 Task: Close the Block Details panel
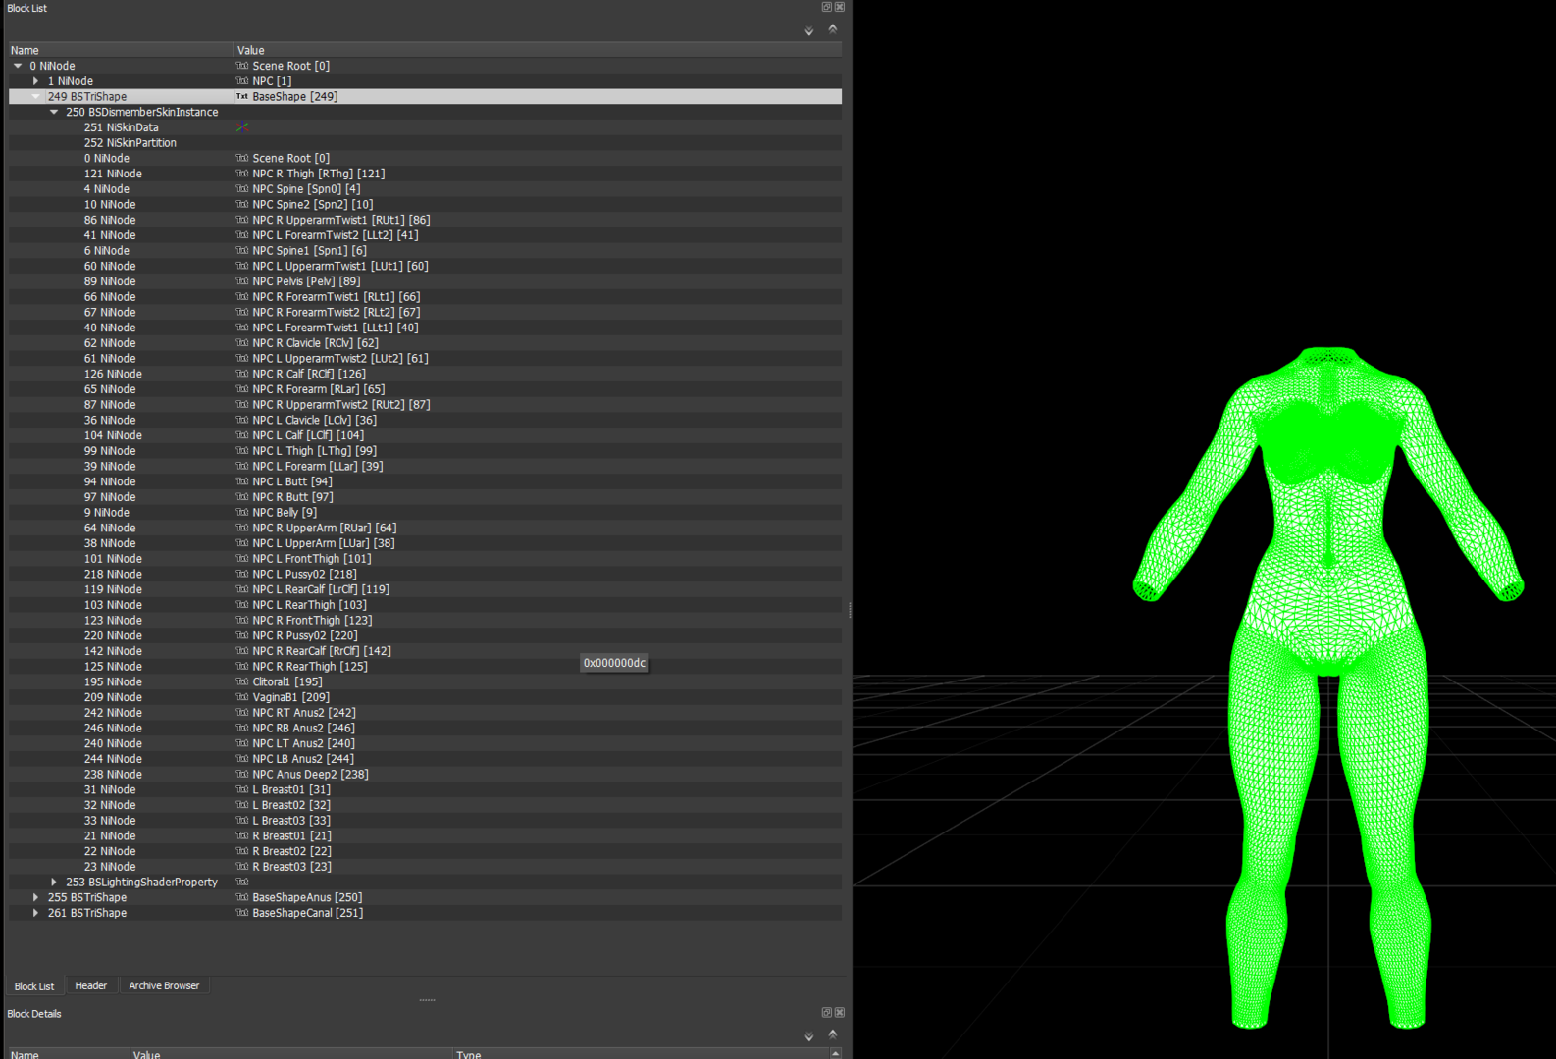point(840,1013)
